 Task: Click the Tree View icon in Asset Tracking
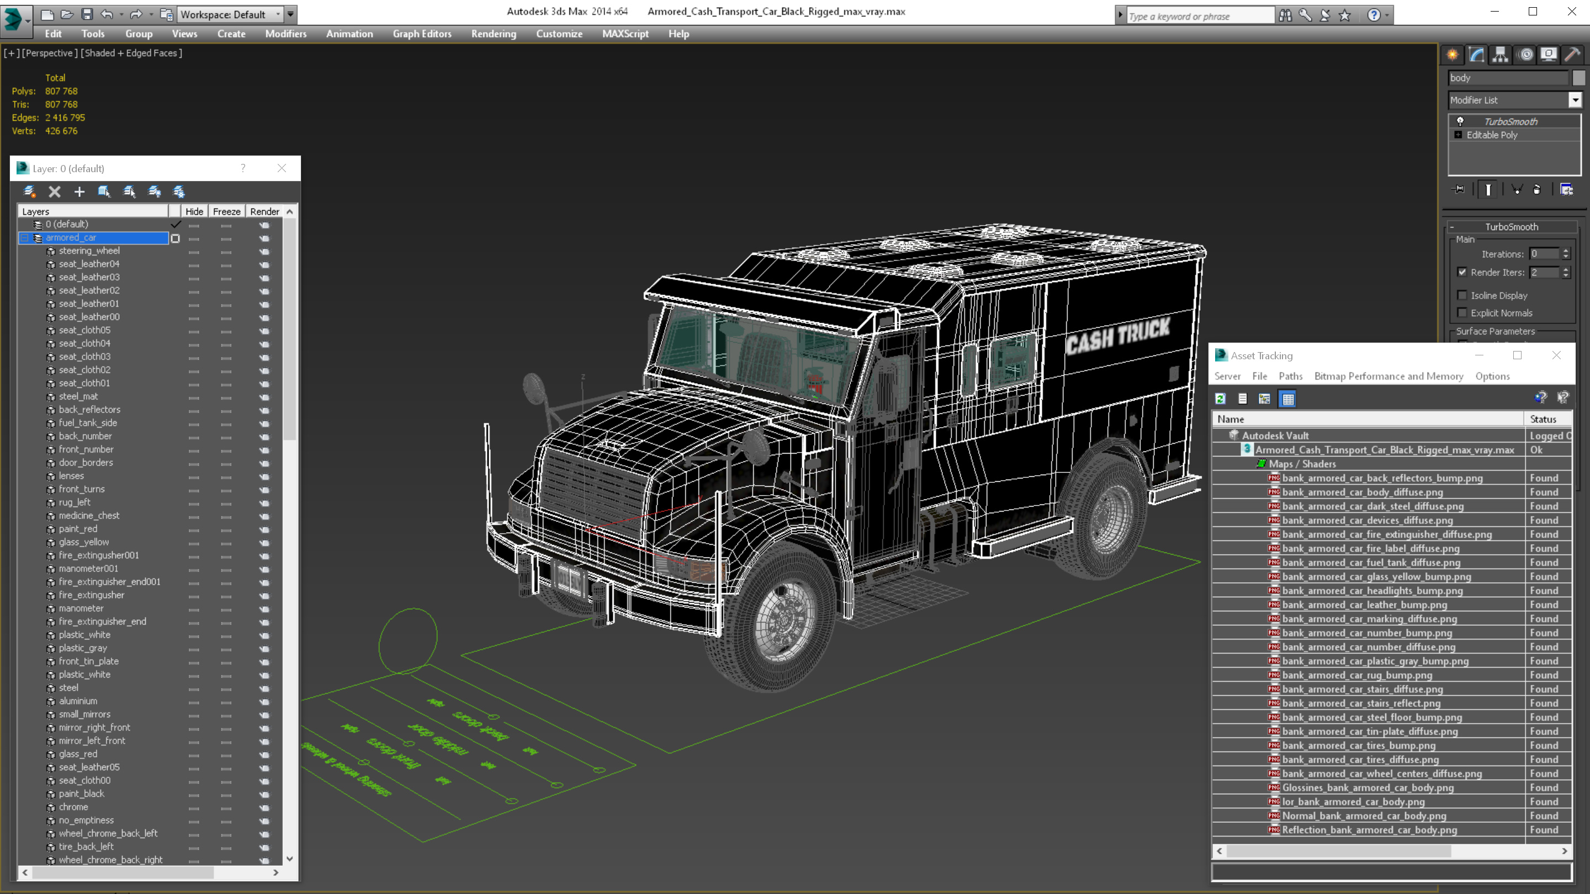pos(1265,398)
